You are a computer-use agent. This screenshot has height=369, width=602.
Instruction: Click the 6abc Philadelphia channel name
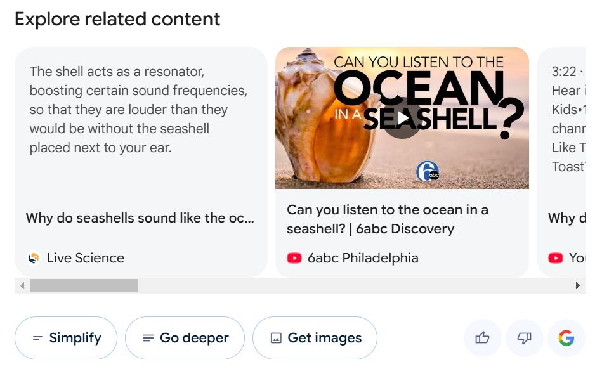click(363, 258)
